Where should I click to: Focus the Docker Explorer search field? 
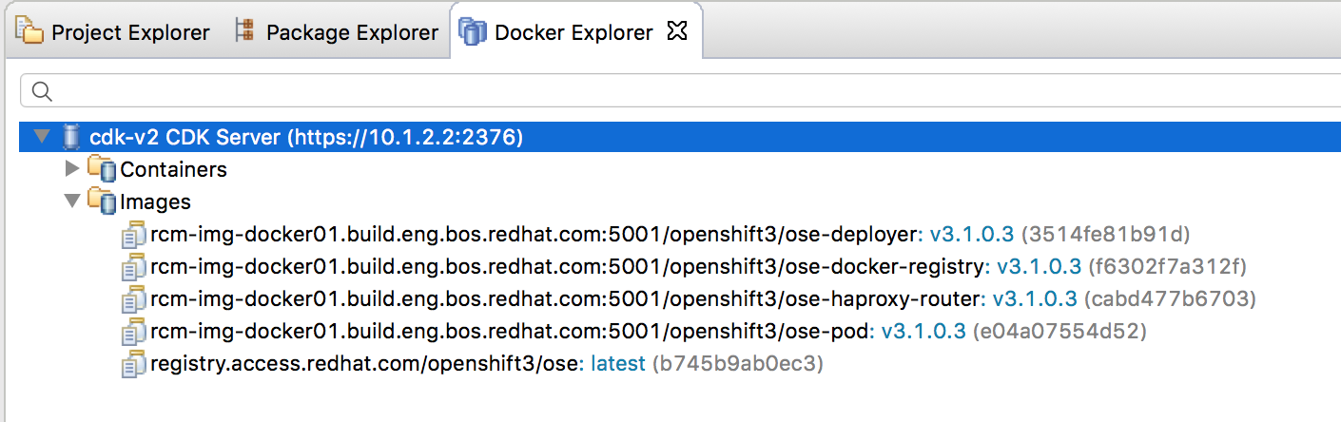coord(666,91)
